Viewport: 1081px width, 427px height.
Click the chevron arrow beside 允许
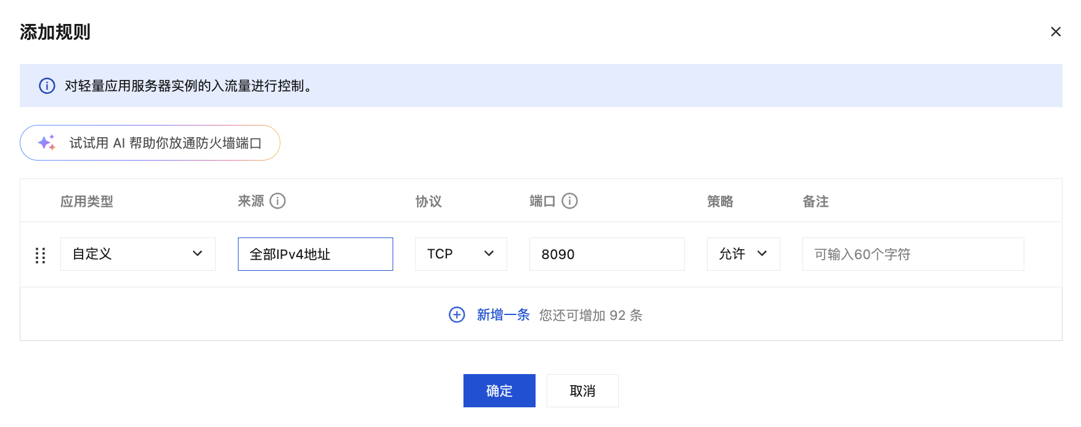[762, 253]
